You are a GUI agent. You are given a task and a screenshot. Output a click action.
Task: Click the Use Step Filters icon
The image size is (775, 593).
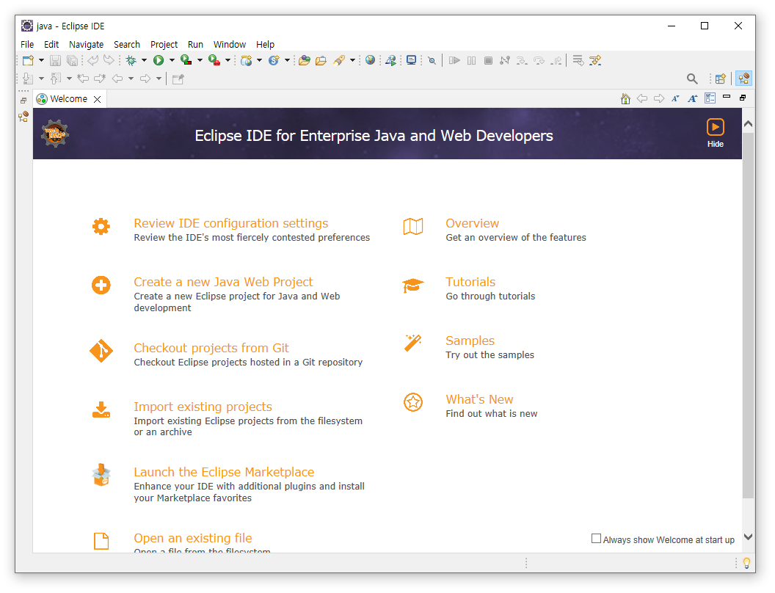coord(595,60)
